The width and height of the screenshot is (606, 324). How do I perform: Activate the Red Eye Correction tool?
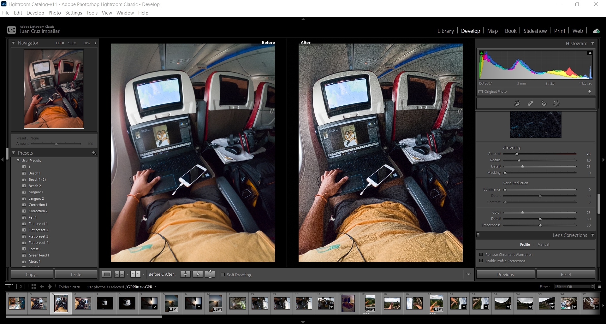click(544, 103)
